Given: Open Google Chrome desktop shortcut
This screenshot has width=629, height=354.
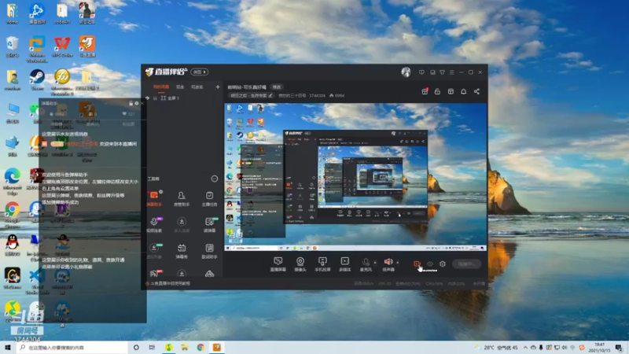Looking at the screenshot, I should tap(12, 215).
